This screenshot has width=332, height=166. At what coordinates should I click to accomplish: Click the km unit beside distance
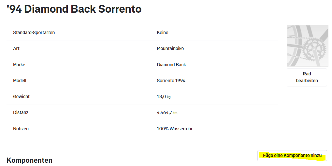[x=175, y=113]
